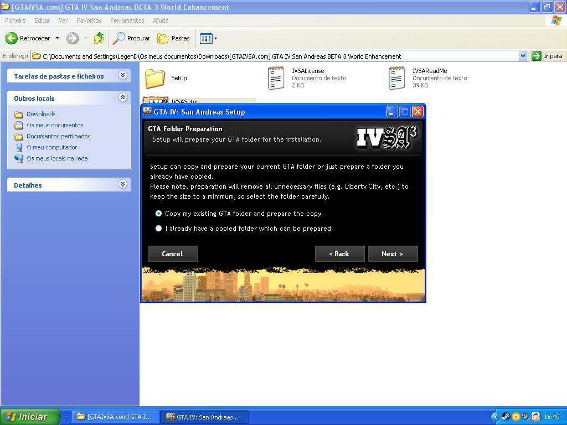Open the Retroceder history dropdown arrow

point(57,38)
